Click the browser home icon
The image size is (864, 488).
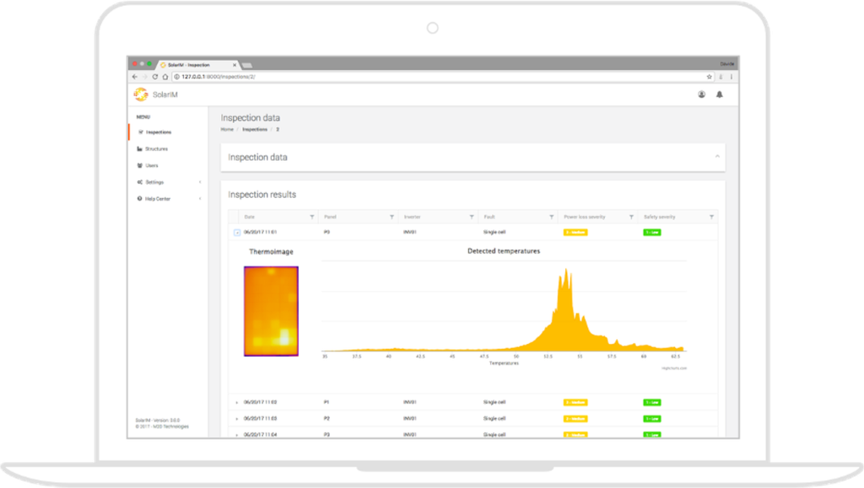165,77
